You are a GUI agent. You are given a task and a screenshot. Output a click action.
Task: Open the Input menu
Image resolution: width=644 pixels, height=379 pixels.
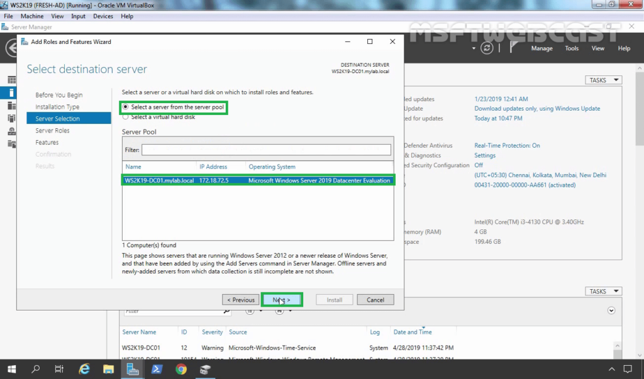tap(78, 16)
